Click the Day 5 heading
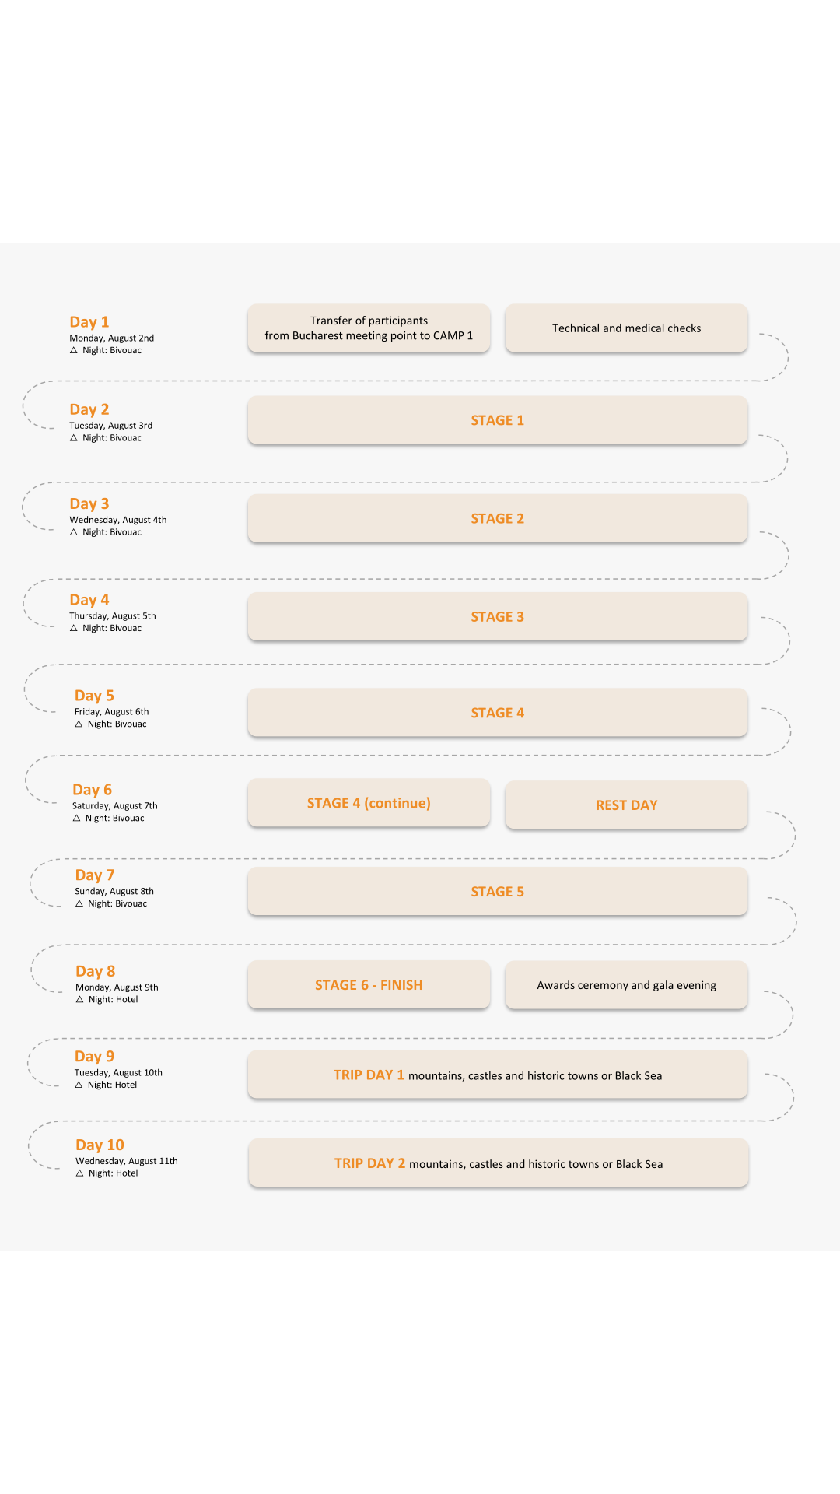The width and height of the screenshot is (840, 1494). click(94, 695)
